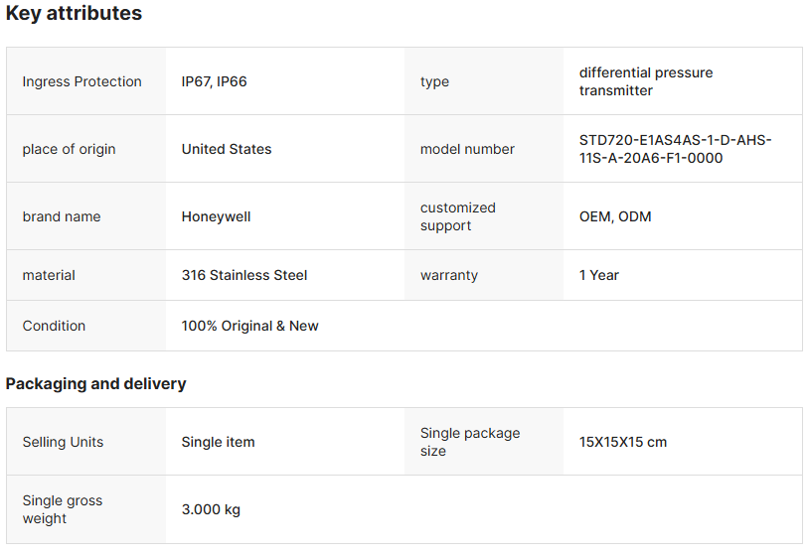Click the 15X15X15 cm package size
Image resolution: width=807 pixels, height=554 pixels.
tap(622, 442)
